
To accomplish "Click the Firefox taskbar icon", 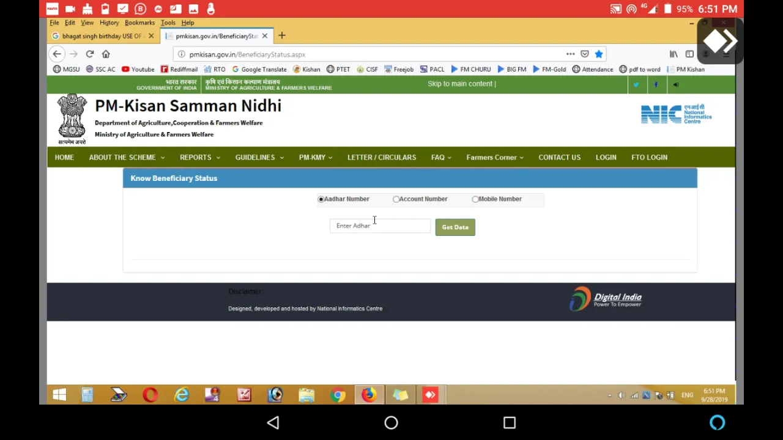I will [369, 395].
